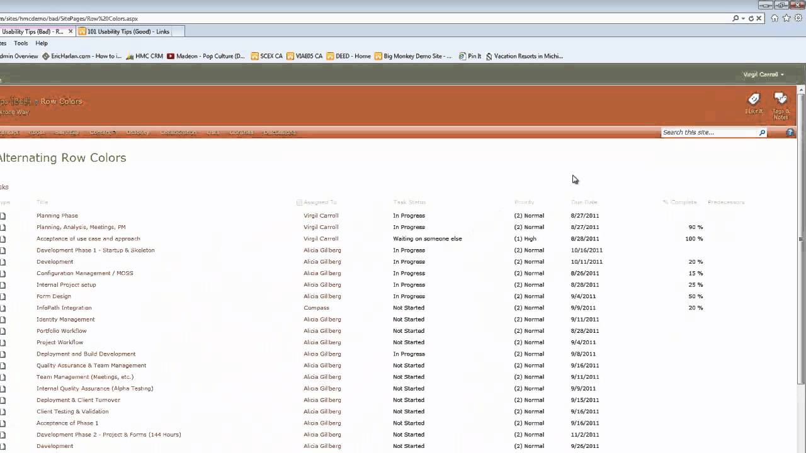Open the blue help icon
Image resolution: width=806 pixels, height=453 pixels.
[x=790, y=132]
